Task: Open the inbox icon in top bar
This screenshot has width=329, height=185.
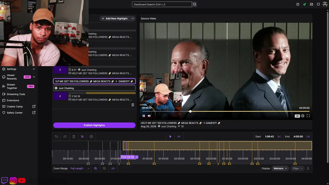Action: 312,4
